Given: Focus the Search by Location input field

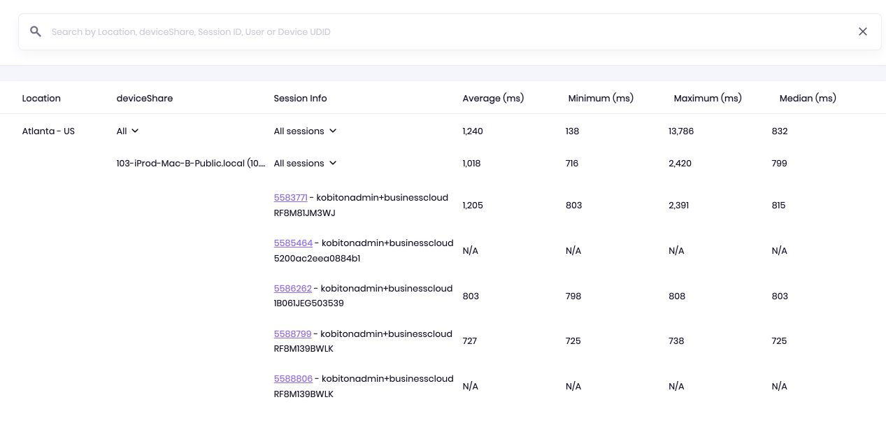Looking at the screenshot, I should tap(448, 31).
